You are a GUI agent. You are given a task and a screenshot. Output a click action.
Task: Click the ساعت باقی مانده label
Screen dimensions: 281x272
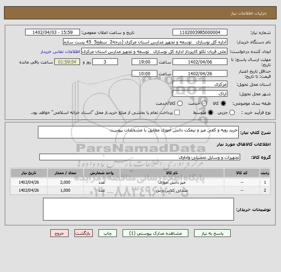pyautogui.click(x=36, y=62)
